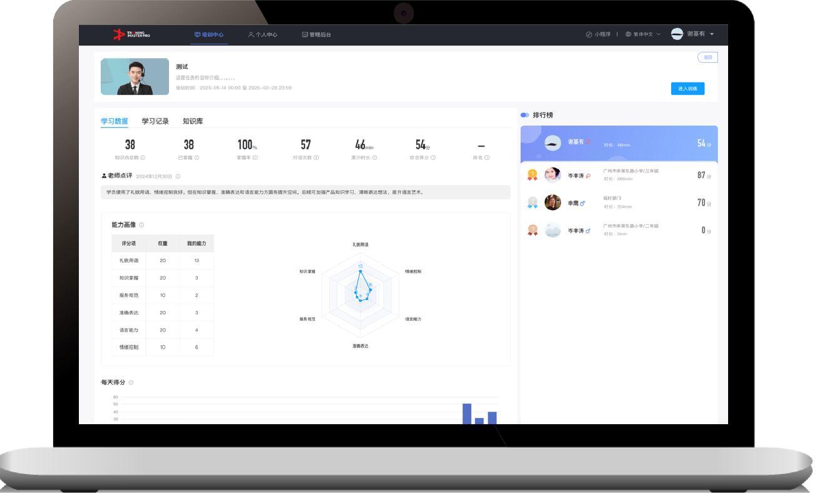
Task: Click the gold medal rank 1 icon
Action: [532, 175]
